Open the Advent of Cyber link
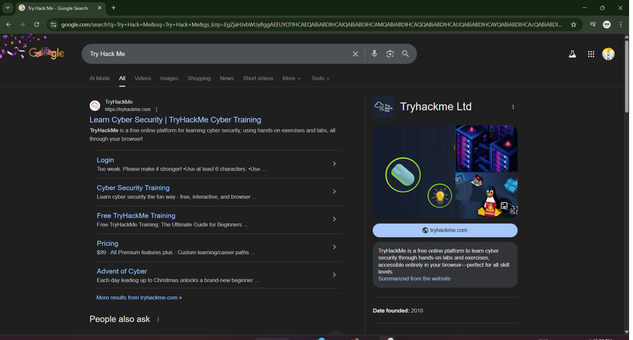 [122, 271]
